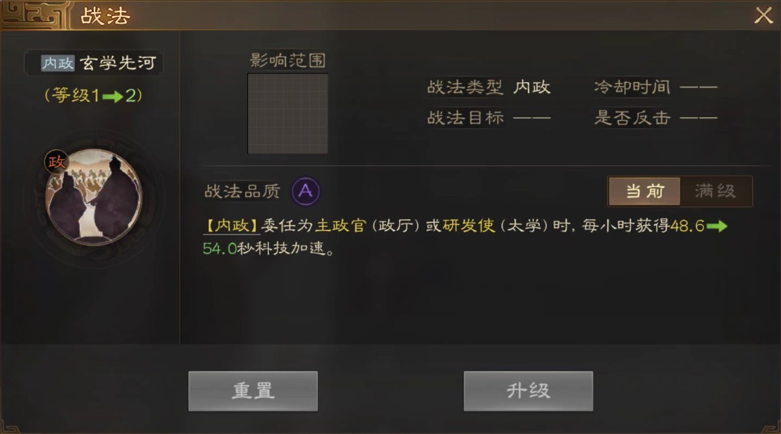Click the green level-up arrow in 等级1→2

tap(113, 96)
